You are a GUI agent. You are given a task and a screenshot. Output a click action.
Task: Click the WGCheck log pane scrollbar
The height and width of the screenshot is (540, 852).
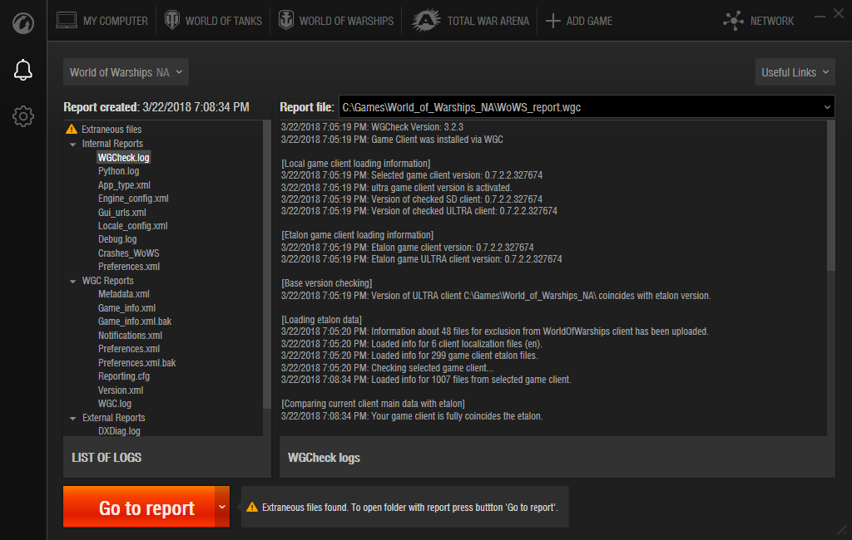pos(831,195)
